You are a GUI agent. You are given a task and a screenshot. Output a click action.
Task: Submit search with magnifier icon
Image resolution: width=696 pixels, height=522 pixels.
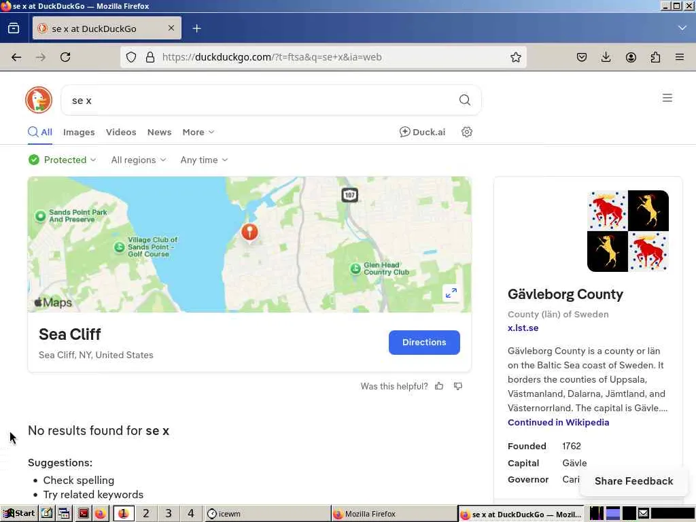pos(465,100)
